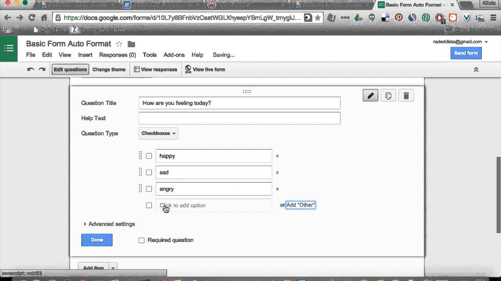Remove the 'happy' option with its x

click(x=277, y=156)
